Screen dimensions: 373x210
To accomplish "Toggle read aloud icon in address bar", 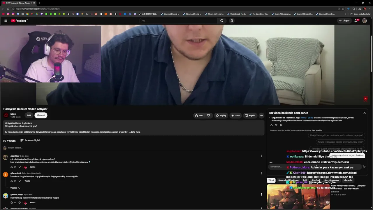I will tap(348, 9).
